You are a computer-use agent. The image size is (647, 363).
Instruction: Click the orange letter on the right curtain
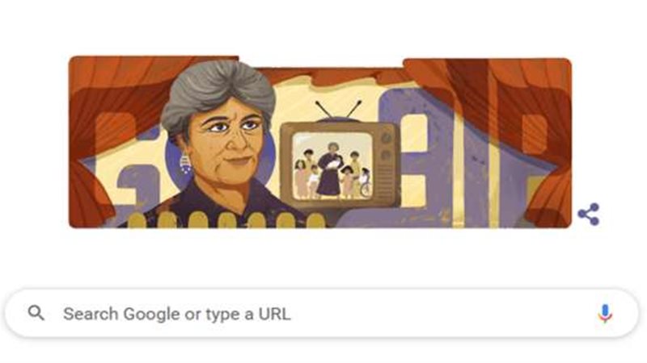click(x=535, y=134)
